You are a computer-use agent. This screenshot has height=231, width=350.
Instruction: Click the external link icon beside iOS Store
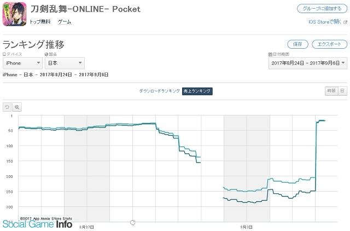click(345, 22)
